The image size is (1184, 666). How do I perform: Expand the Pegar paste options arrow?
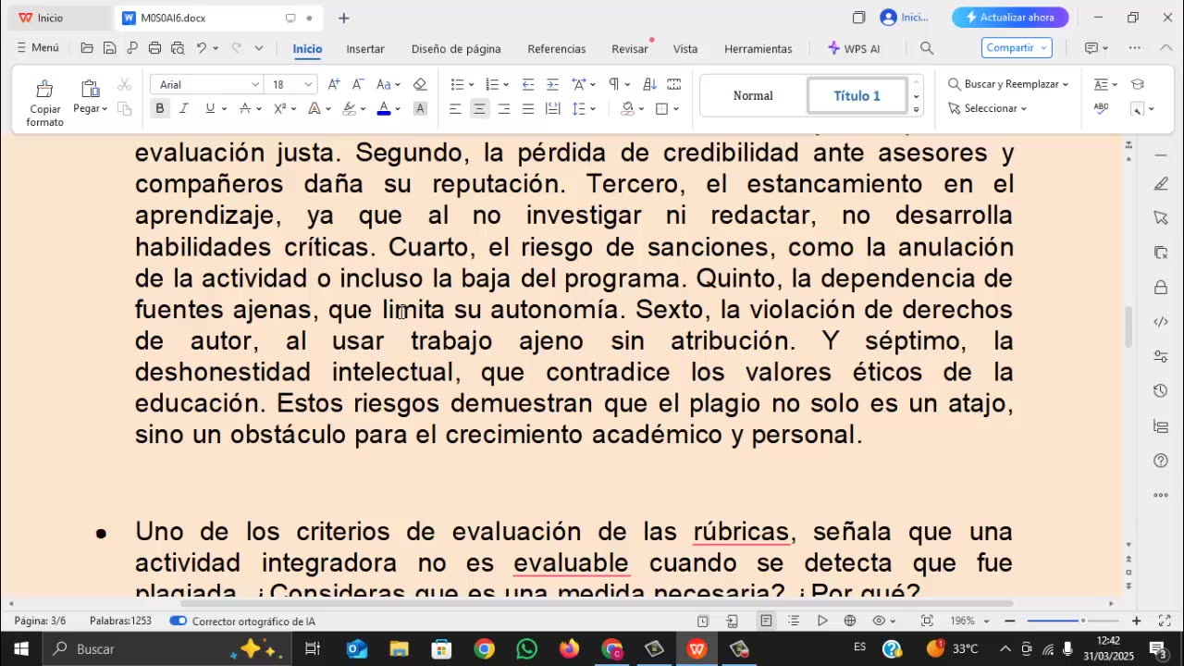pos(105,109)
